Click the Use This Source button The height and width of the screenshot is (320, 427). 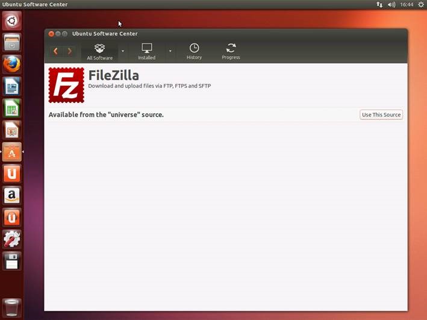381,115
